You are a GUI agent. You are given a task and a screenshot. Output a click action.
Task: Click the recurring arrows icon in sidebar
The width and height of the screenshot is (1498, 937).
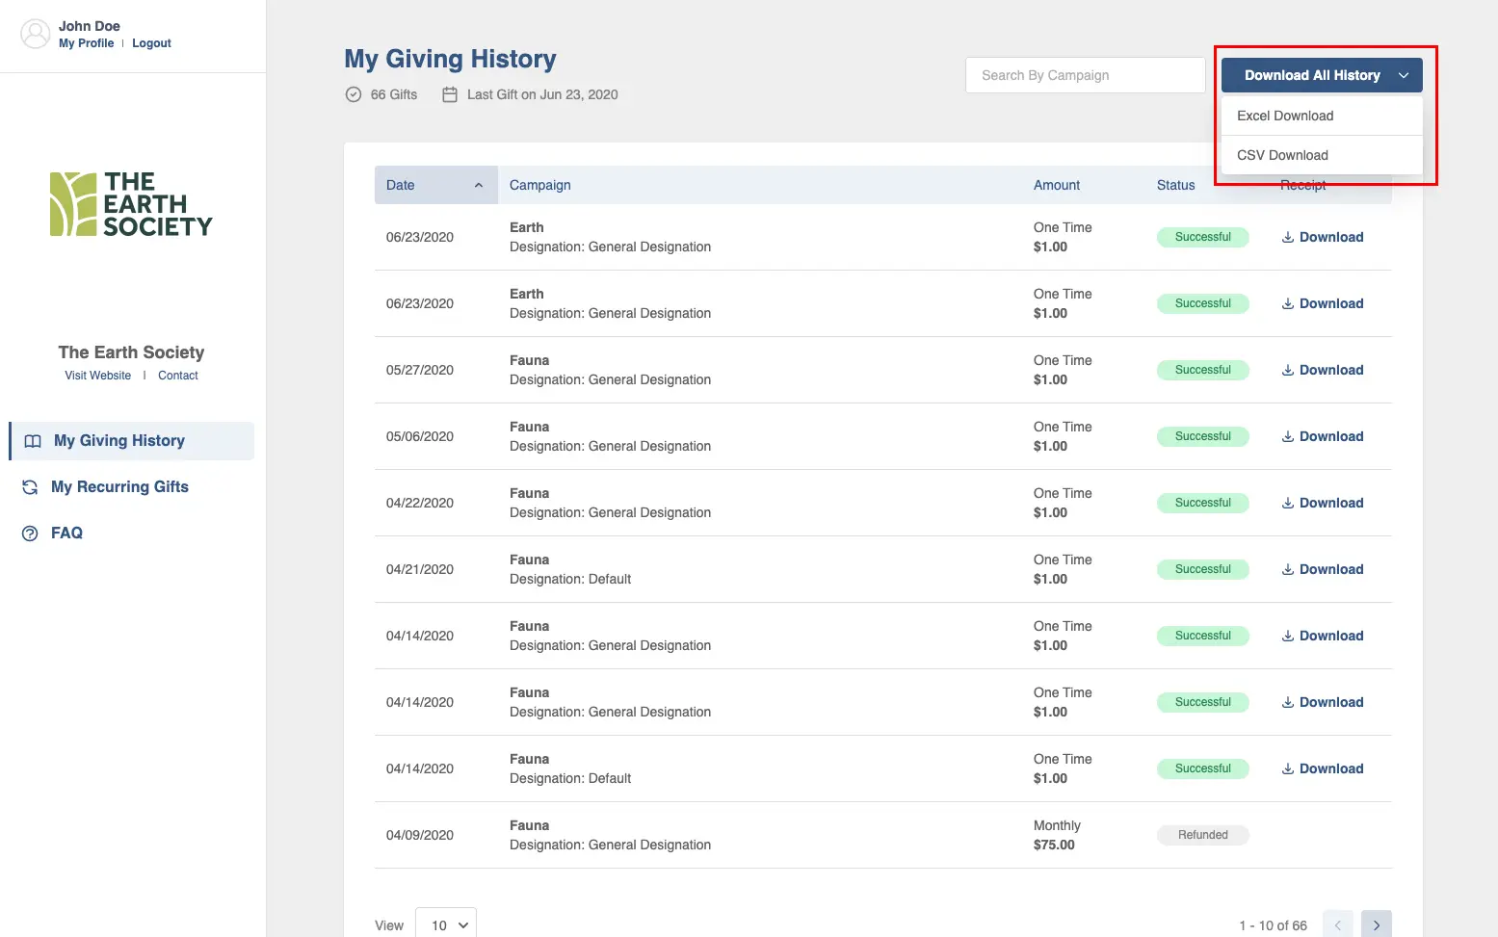click(x=30, y=487)
